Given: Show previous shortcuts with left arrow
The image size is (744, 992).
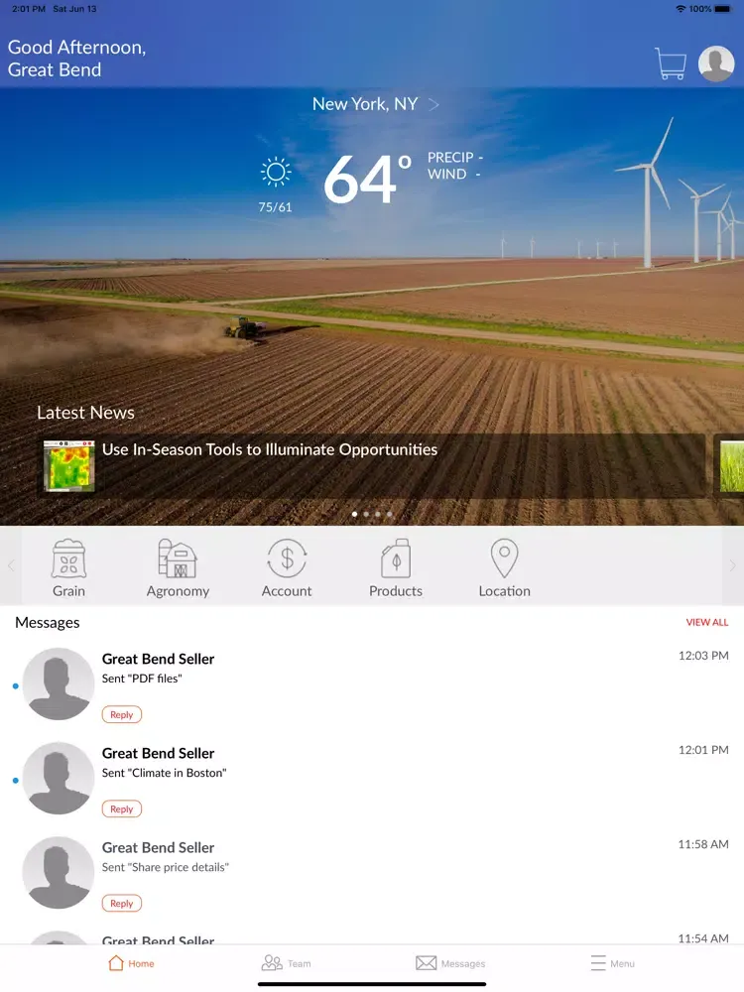Looking at the screenshot, I should pyautogui.click(x=11, y=565).
